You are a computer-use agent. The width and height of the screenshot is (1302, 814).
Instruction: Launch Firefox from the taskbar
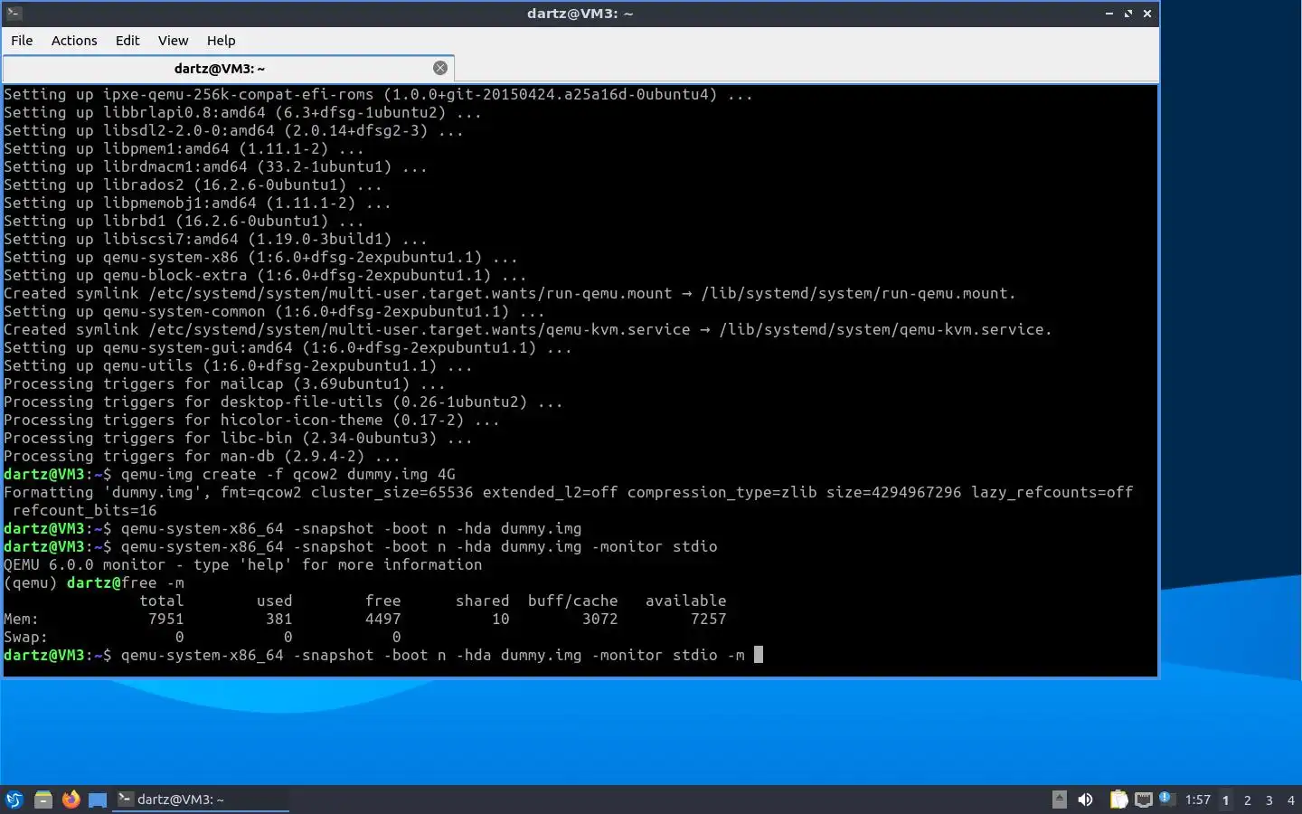point(71,800)
